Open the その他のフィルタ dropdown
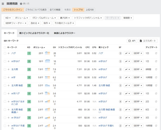 coord(64,23)
